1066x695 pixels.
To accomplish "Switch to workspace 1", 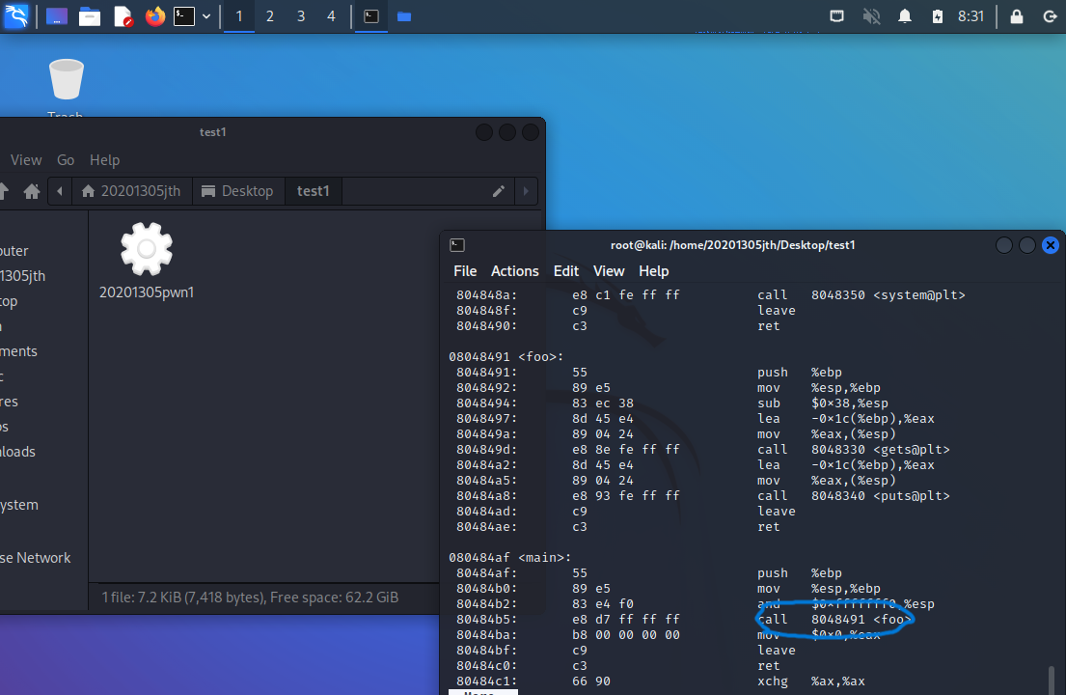I will pyautogui.click(x=238, y=16).
